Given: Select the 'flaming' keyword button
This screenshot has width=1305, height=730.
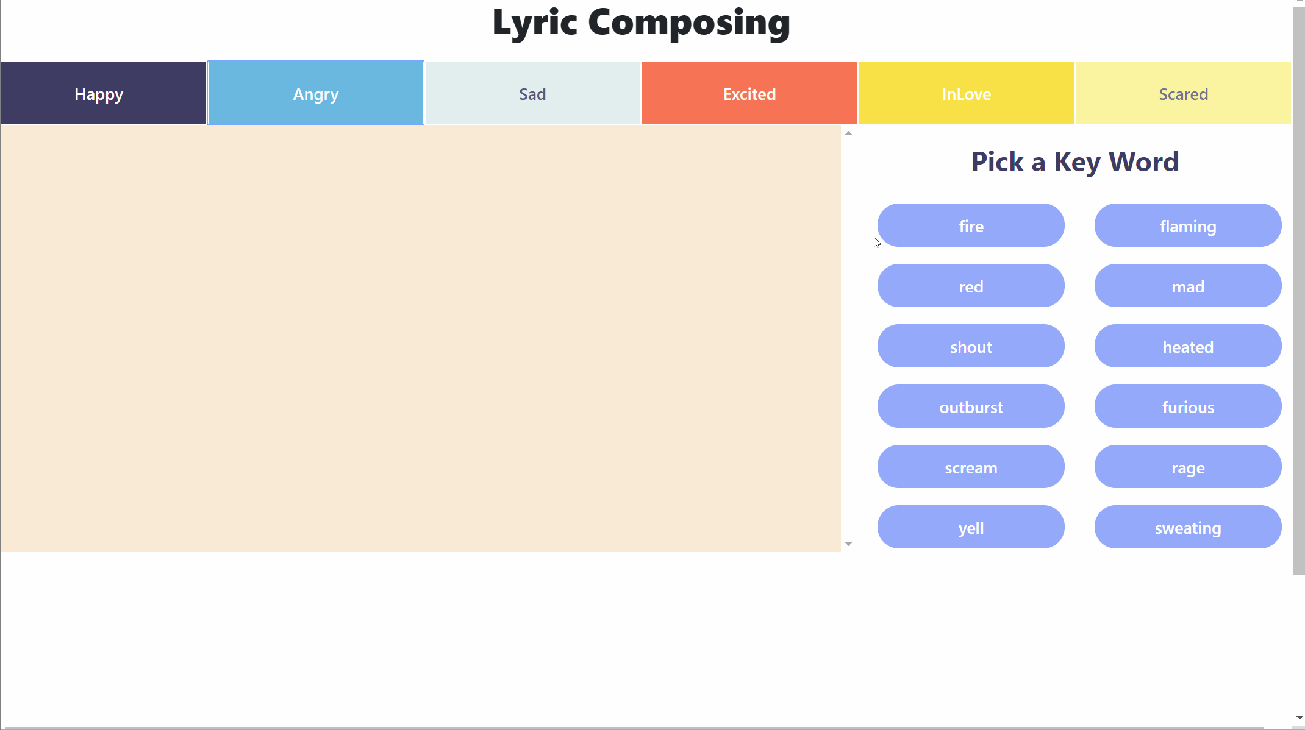Looking at the screenshot, I should coord(1187,225).
